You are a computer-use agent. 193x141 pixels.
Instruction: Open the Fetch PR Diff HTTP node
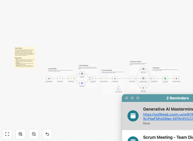coord(82,83)
